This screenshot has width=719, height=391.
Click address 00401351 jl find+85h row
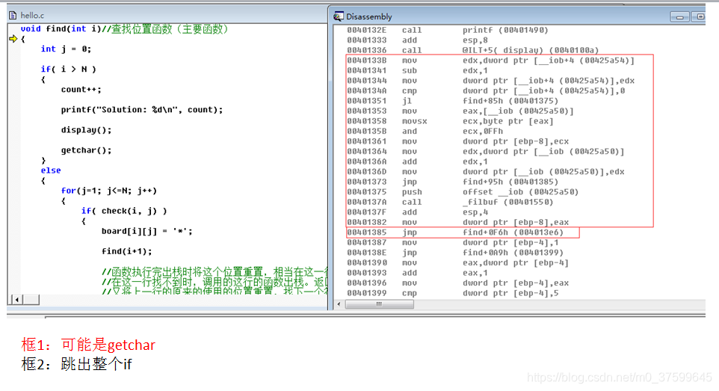pyautogui.click(x=453, y=100)
